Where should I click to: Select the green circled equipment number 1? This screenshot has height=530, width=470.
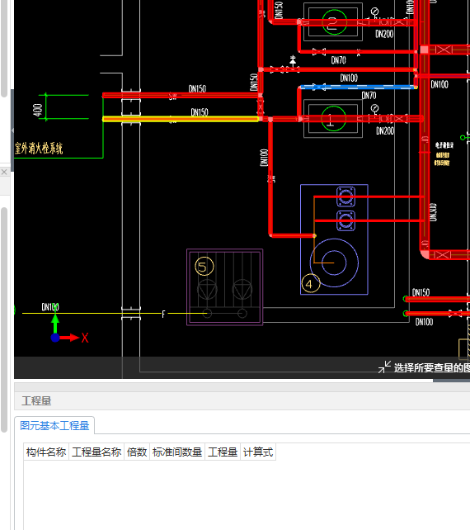[333, 119]
